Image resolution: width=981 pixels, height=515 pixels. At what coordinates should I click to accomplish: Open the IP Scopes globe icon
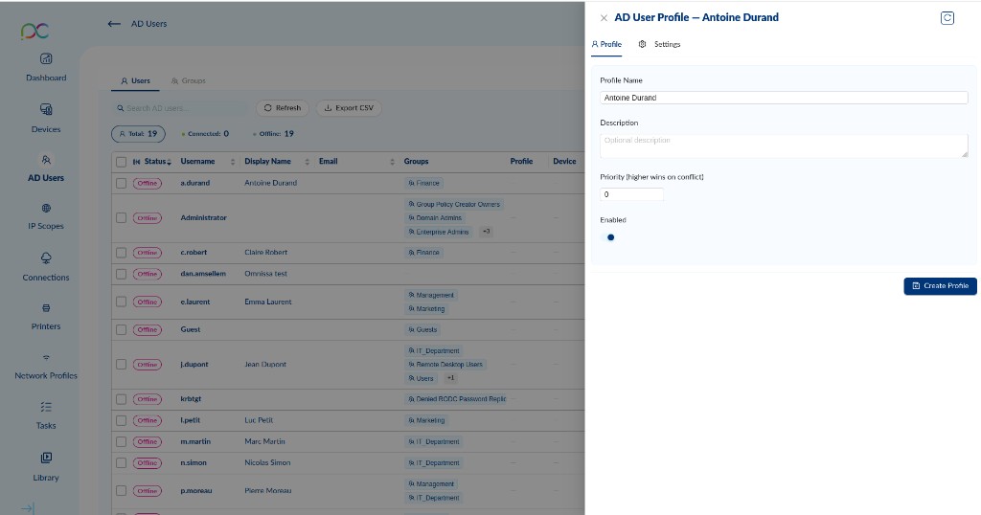pos(46,208)
